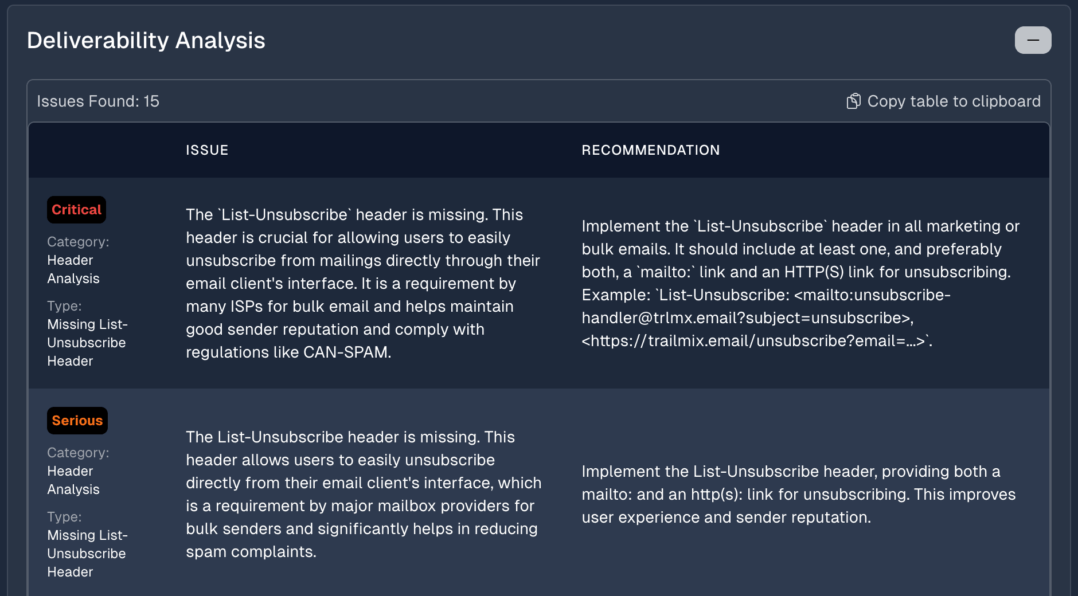Click the serious recommendation text
Image resolution: width=1078 pixels, height=596 pixels.
pyautogui.click(x=798, y=494)
